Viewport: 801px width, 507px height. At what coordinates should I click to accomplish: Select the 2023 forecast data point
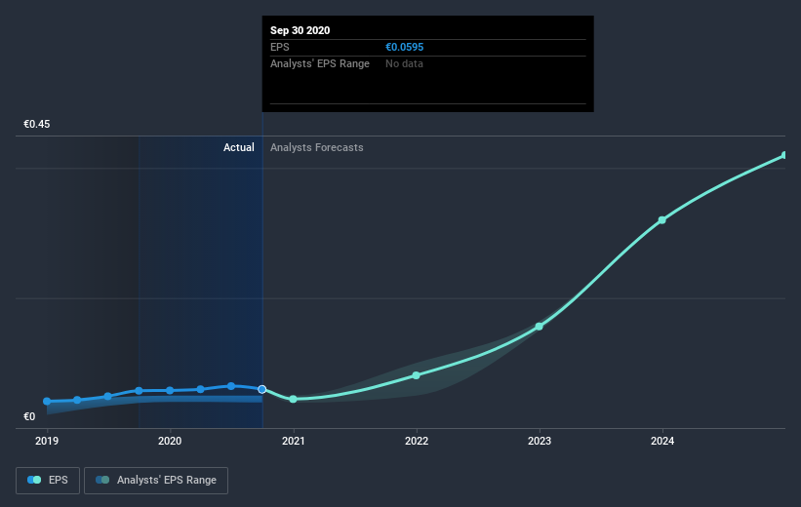[x=540, y=327]
